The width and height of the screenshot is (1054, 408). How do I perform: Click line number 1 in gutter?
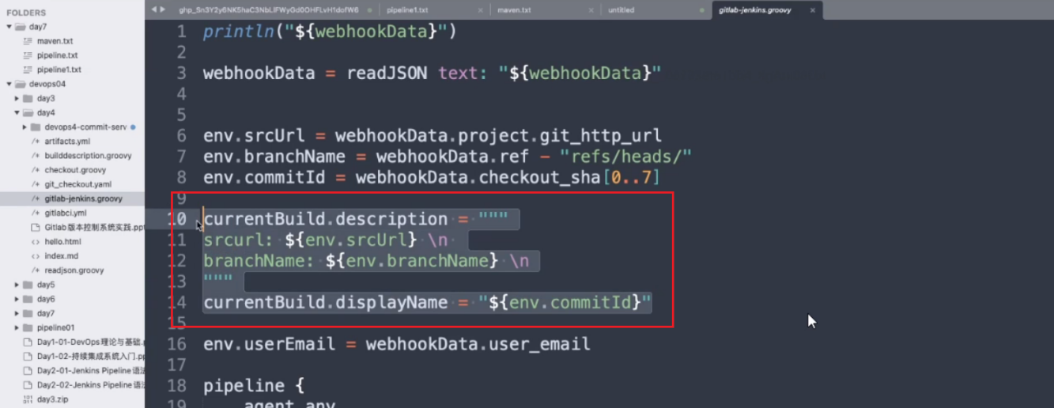click(x=182, y=32)
